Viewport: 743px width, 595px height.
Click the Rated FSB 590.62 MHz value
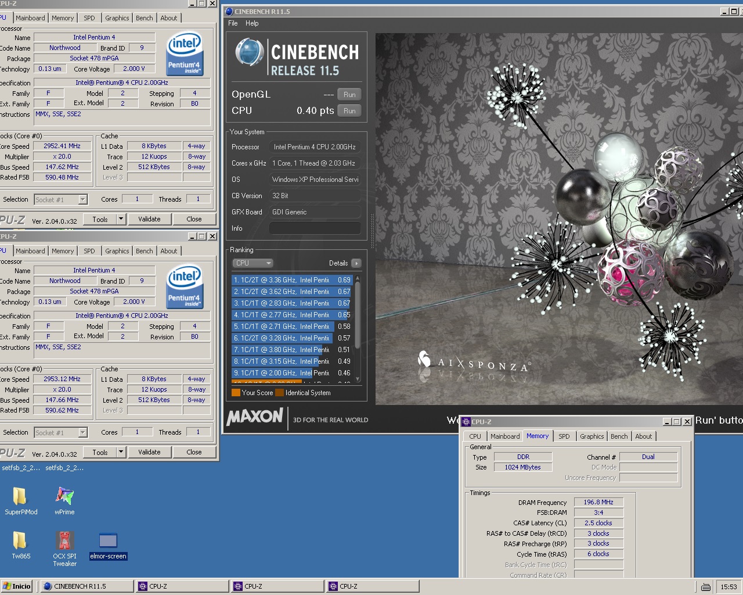pyautogui.click(x=62, y=410)
